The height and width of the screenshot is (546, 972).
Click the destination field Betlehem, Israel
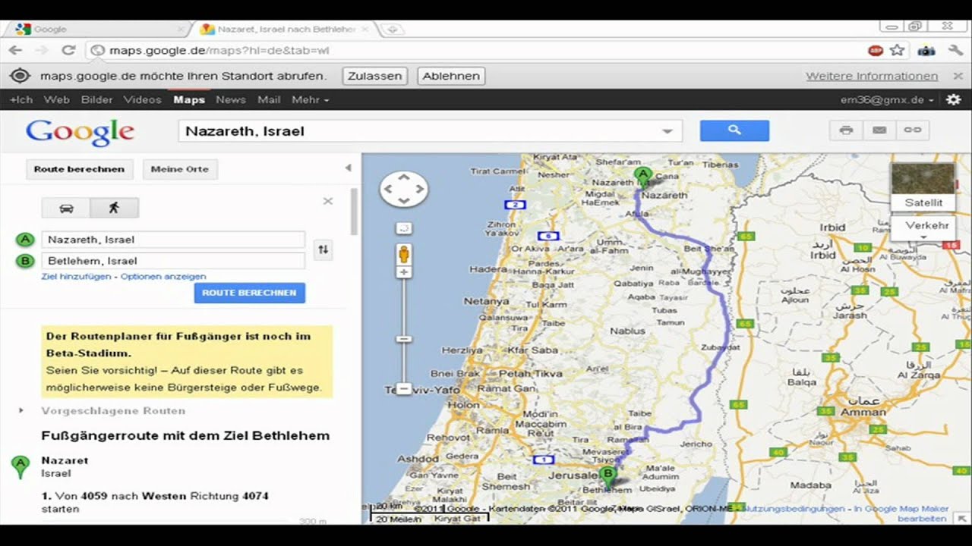173,261
